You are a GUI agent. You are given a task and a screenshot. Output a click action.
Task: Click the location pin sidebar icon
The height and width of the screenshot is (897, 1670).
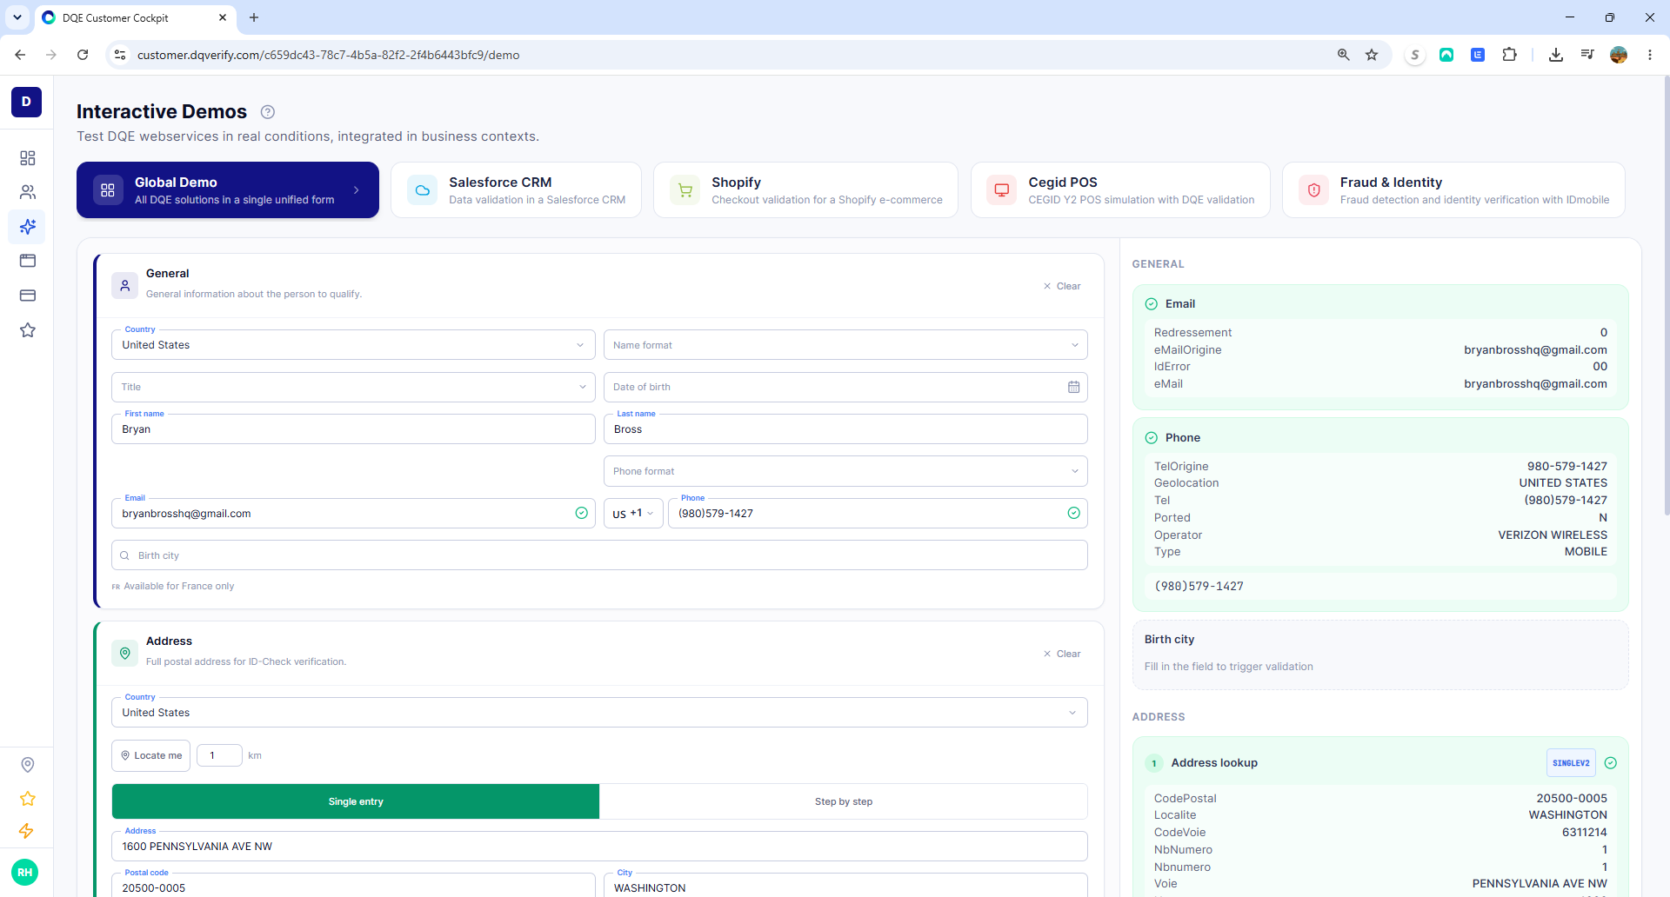pyautogui.click(x=28, y=765)
